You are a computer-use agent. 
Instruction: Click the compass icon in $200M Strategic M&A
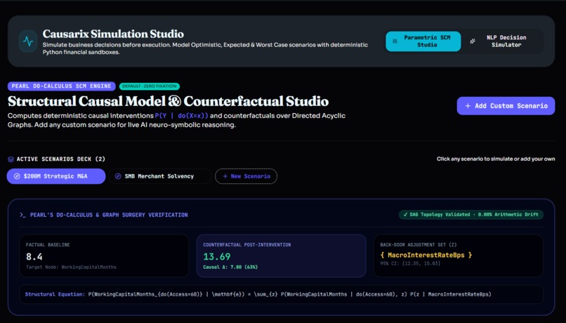(17, 176)
